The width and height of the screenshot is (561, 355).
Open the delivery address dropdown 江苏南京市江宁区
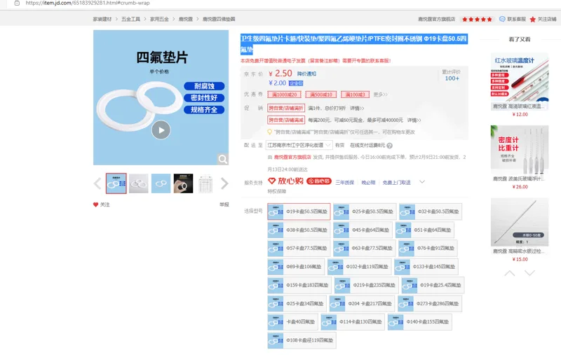[x=299, y=146]
